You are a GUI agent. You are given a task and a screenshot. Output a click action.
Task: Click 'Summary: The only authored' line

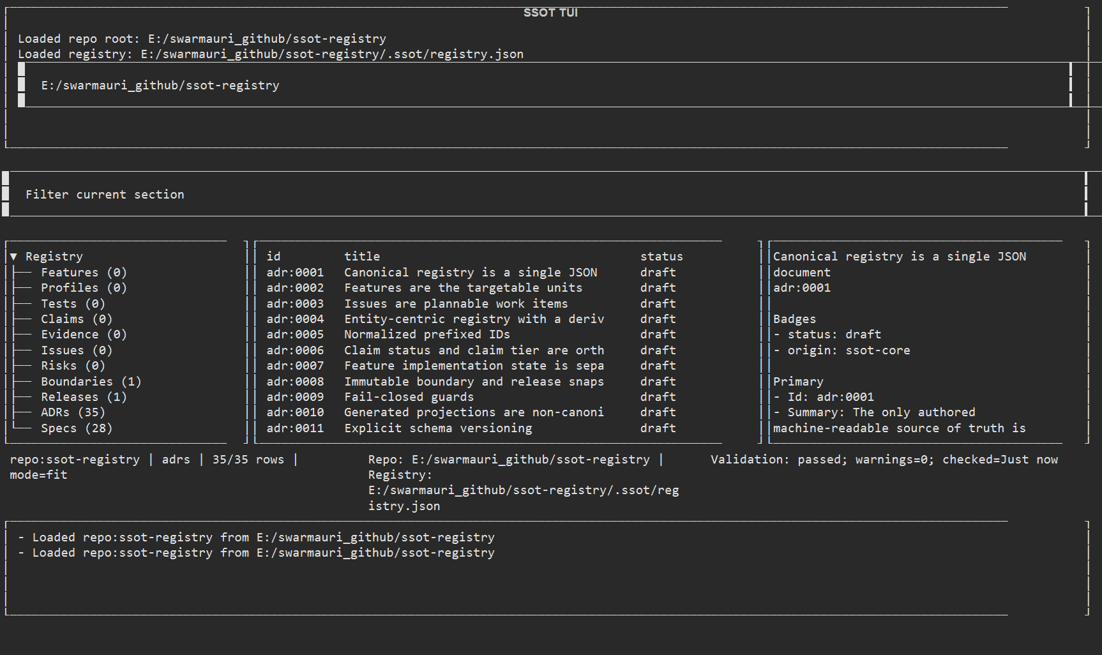874,412
